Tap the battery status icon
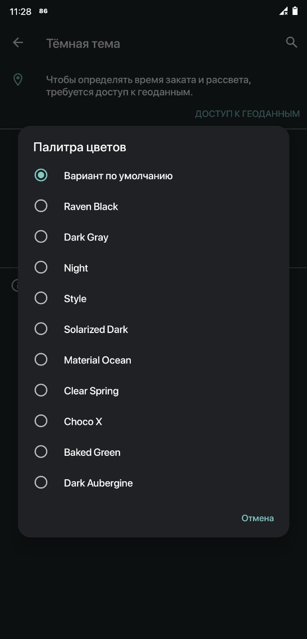Viewport: 307px width, 639px height. (x=295, y=11)
